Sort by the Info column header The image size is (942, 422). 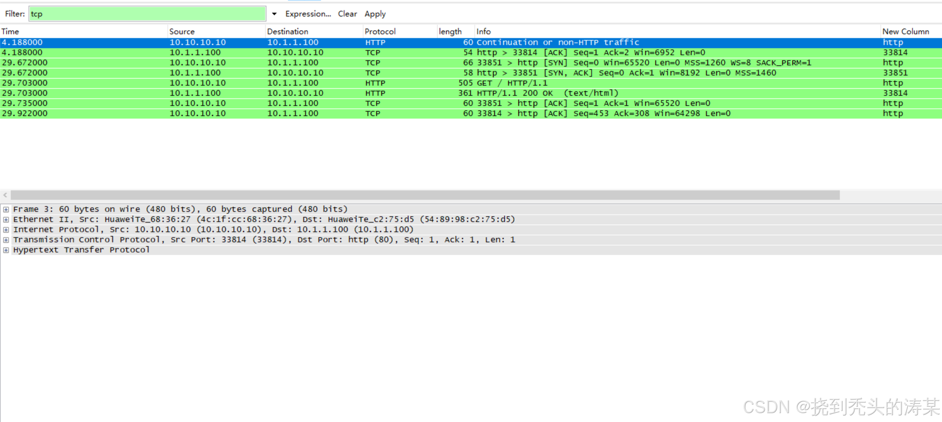tap(677, 32)
